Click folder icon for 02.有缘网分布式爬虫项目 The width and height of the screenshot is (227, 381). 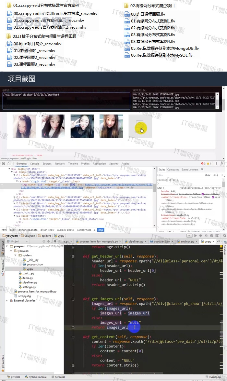point(126,6)
